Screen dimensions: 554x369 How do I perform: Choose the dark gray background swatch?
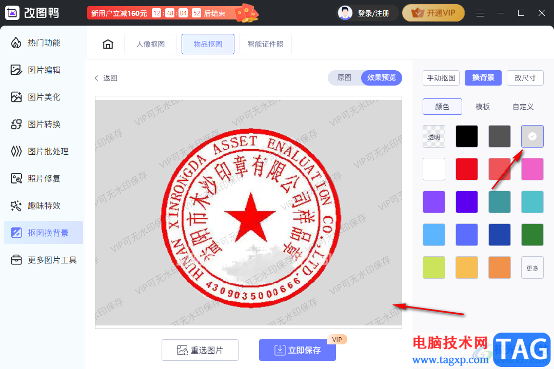(x=500, y=136)
